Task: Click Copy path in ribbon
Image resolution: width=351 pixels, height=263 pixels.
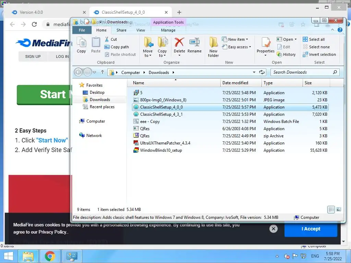Action: coord(117,47)
